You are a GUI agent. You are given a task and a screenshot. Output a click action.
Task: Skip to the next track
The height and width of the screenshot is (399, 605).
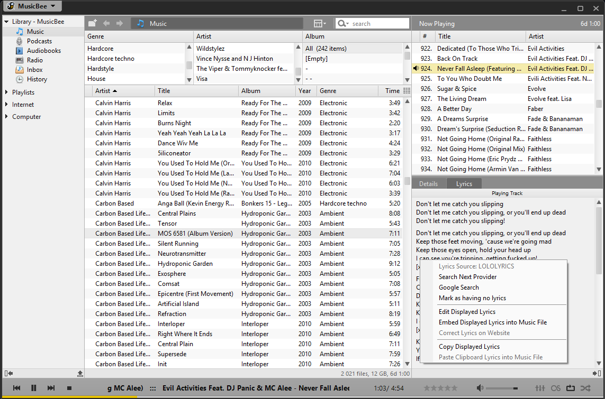click(51, 388)
